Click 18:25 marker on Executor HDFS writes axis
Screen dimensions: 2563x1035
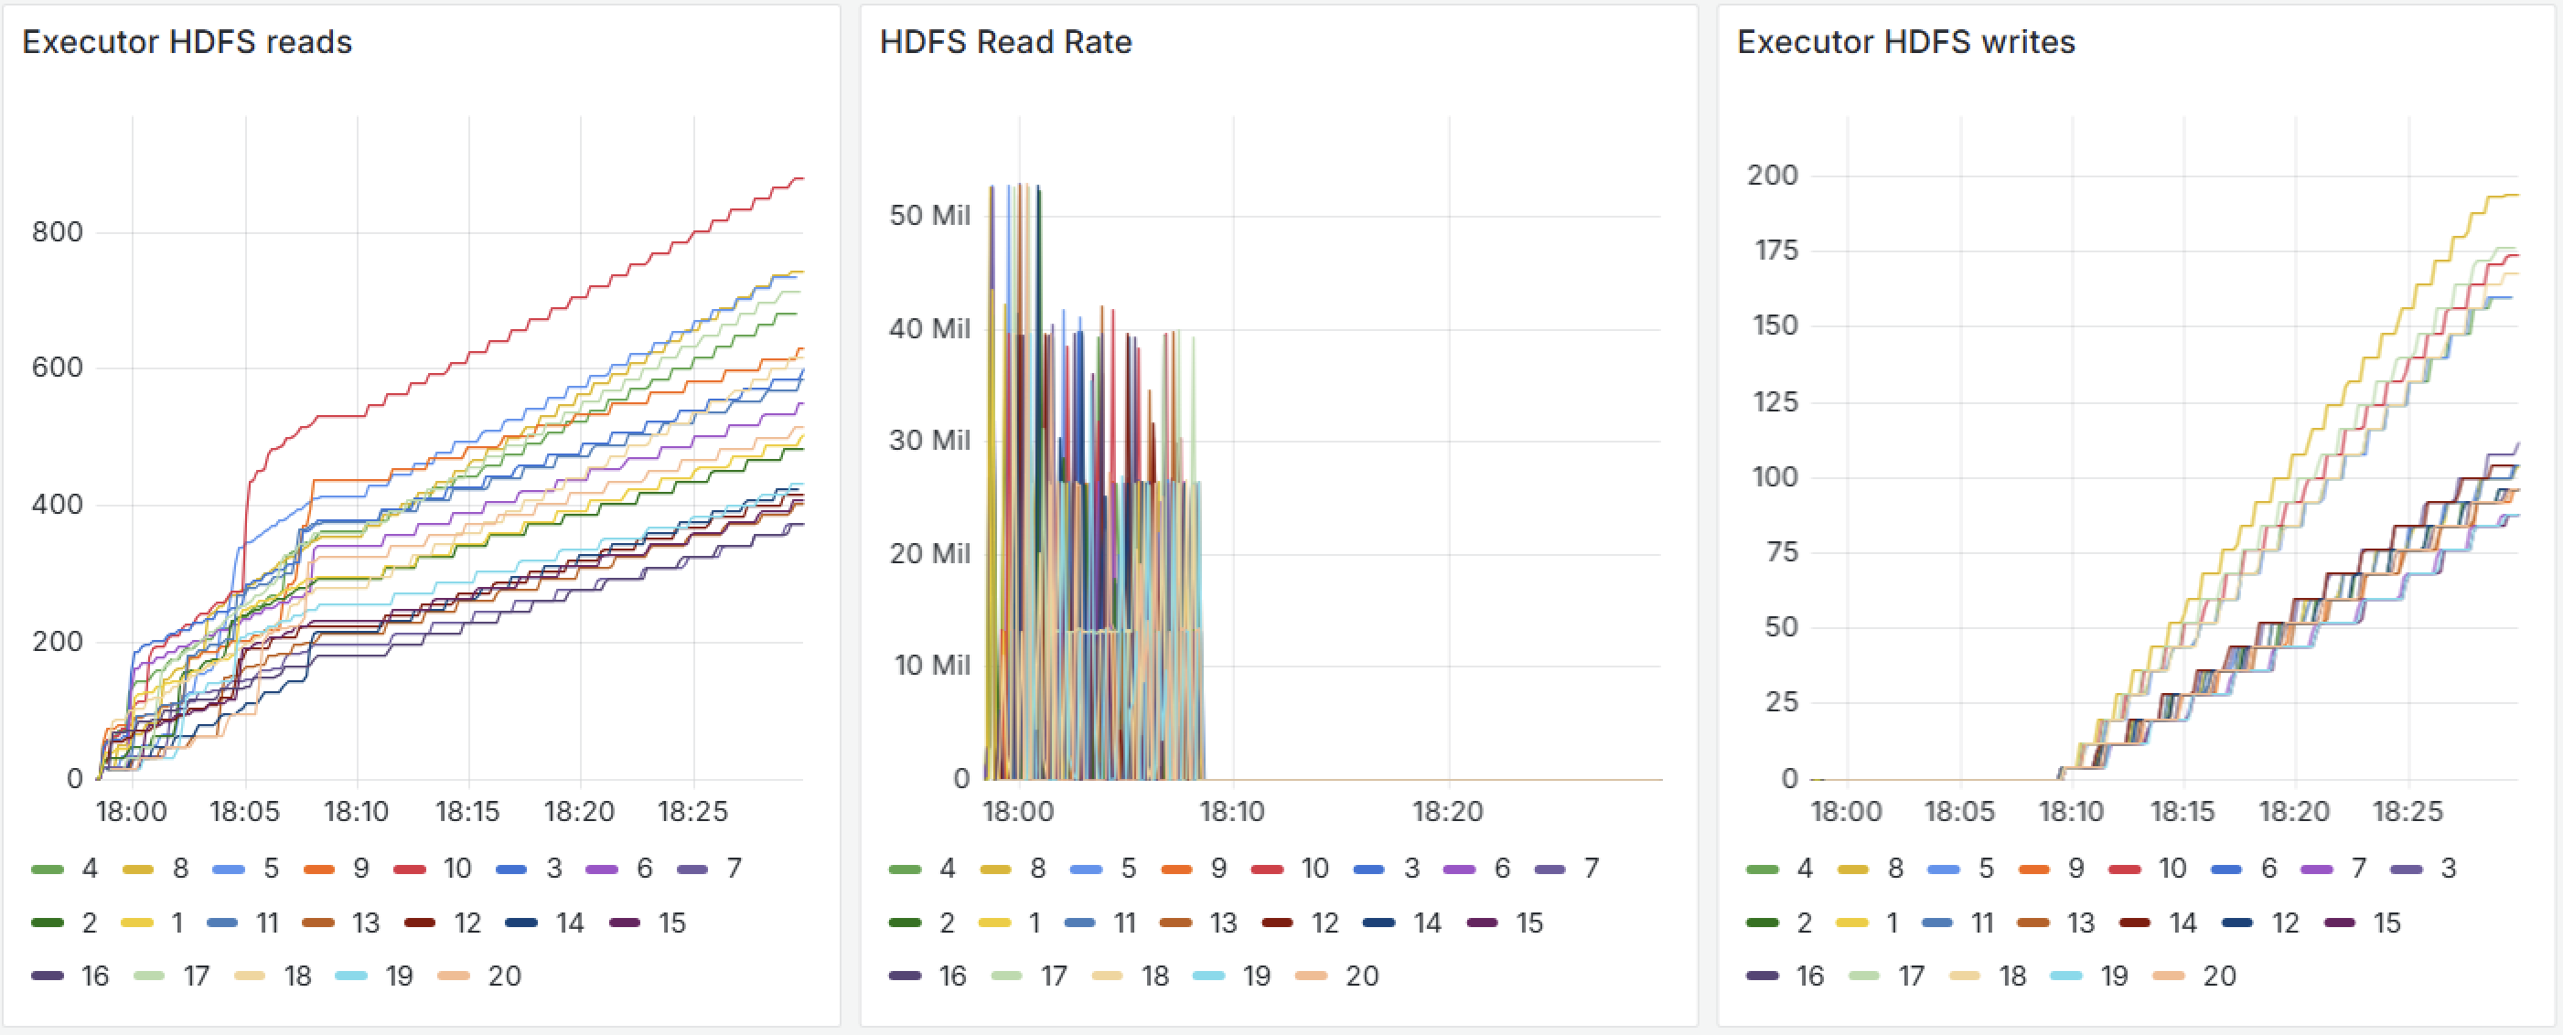[x=2407, y=812]
